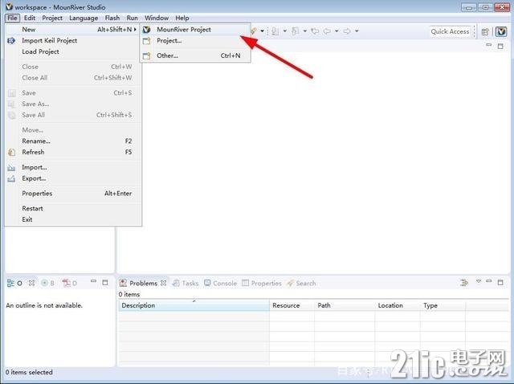Open the Run menu
The width and height of the screenshot is (514, 384).
pos(132,18)
